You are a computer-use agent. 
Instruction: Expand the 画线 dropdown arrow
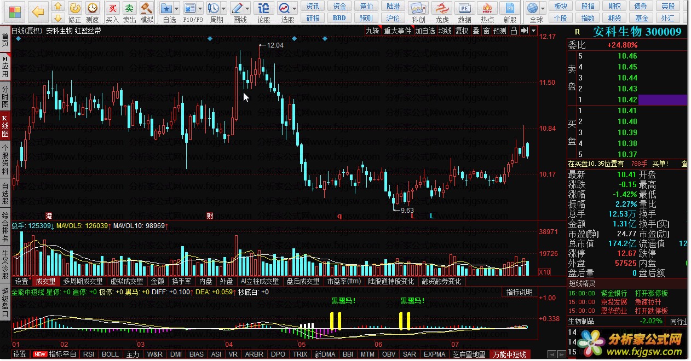pyautogui.click(x=247, y=9)
